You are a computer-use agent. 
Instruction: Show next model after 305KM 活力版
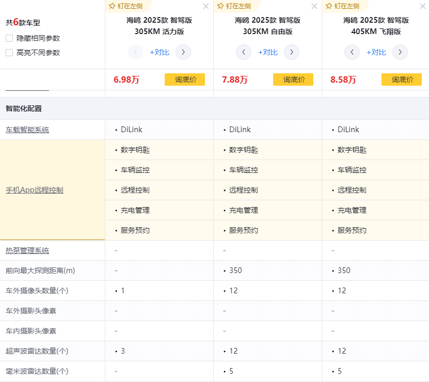point(183,52)
